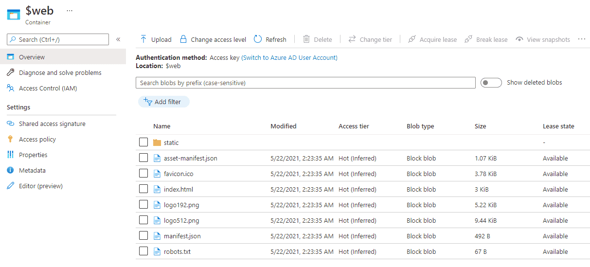Collapse the sidebar with the double-chevron
Screen dimensions: 590x267
point(118,39)
